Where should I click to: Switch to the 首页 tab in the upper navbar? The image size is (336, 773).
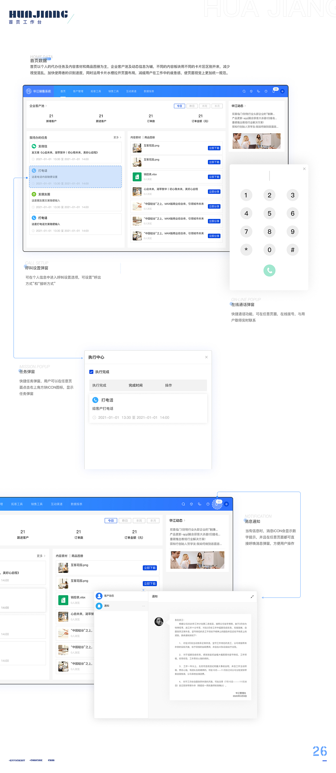coord(63,91)
